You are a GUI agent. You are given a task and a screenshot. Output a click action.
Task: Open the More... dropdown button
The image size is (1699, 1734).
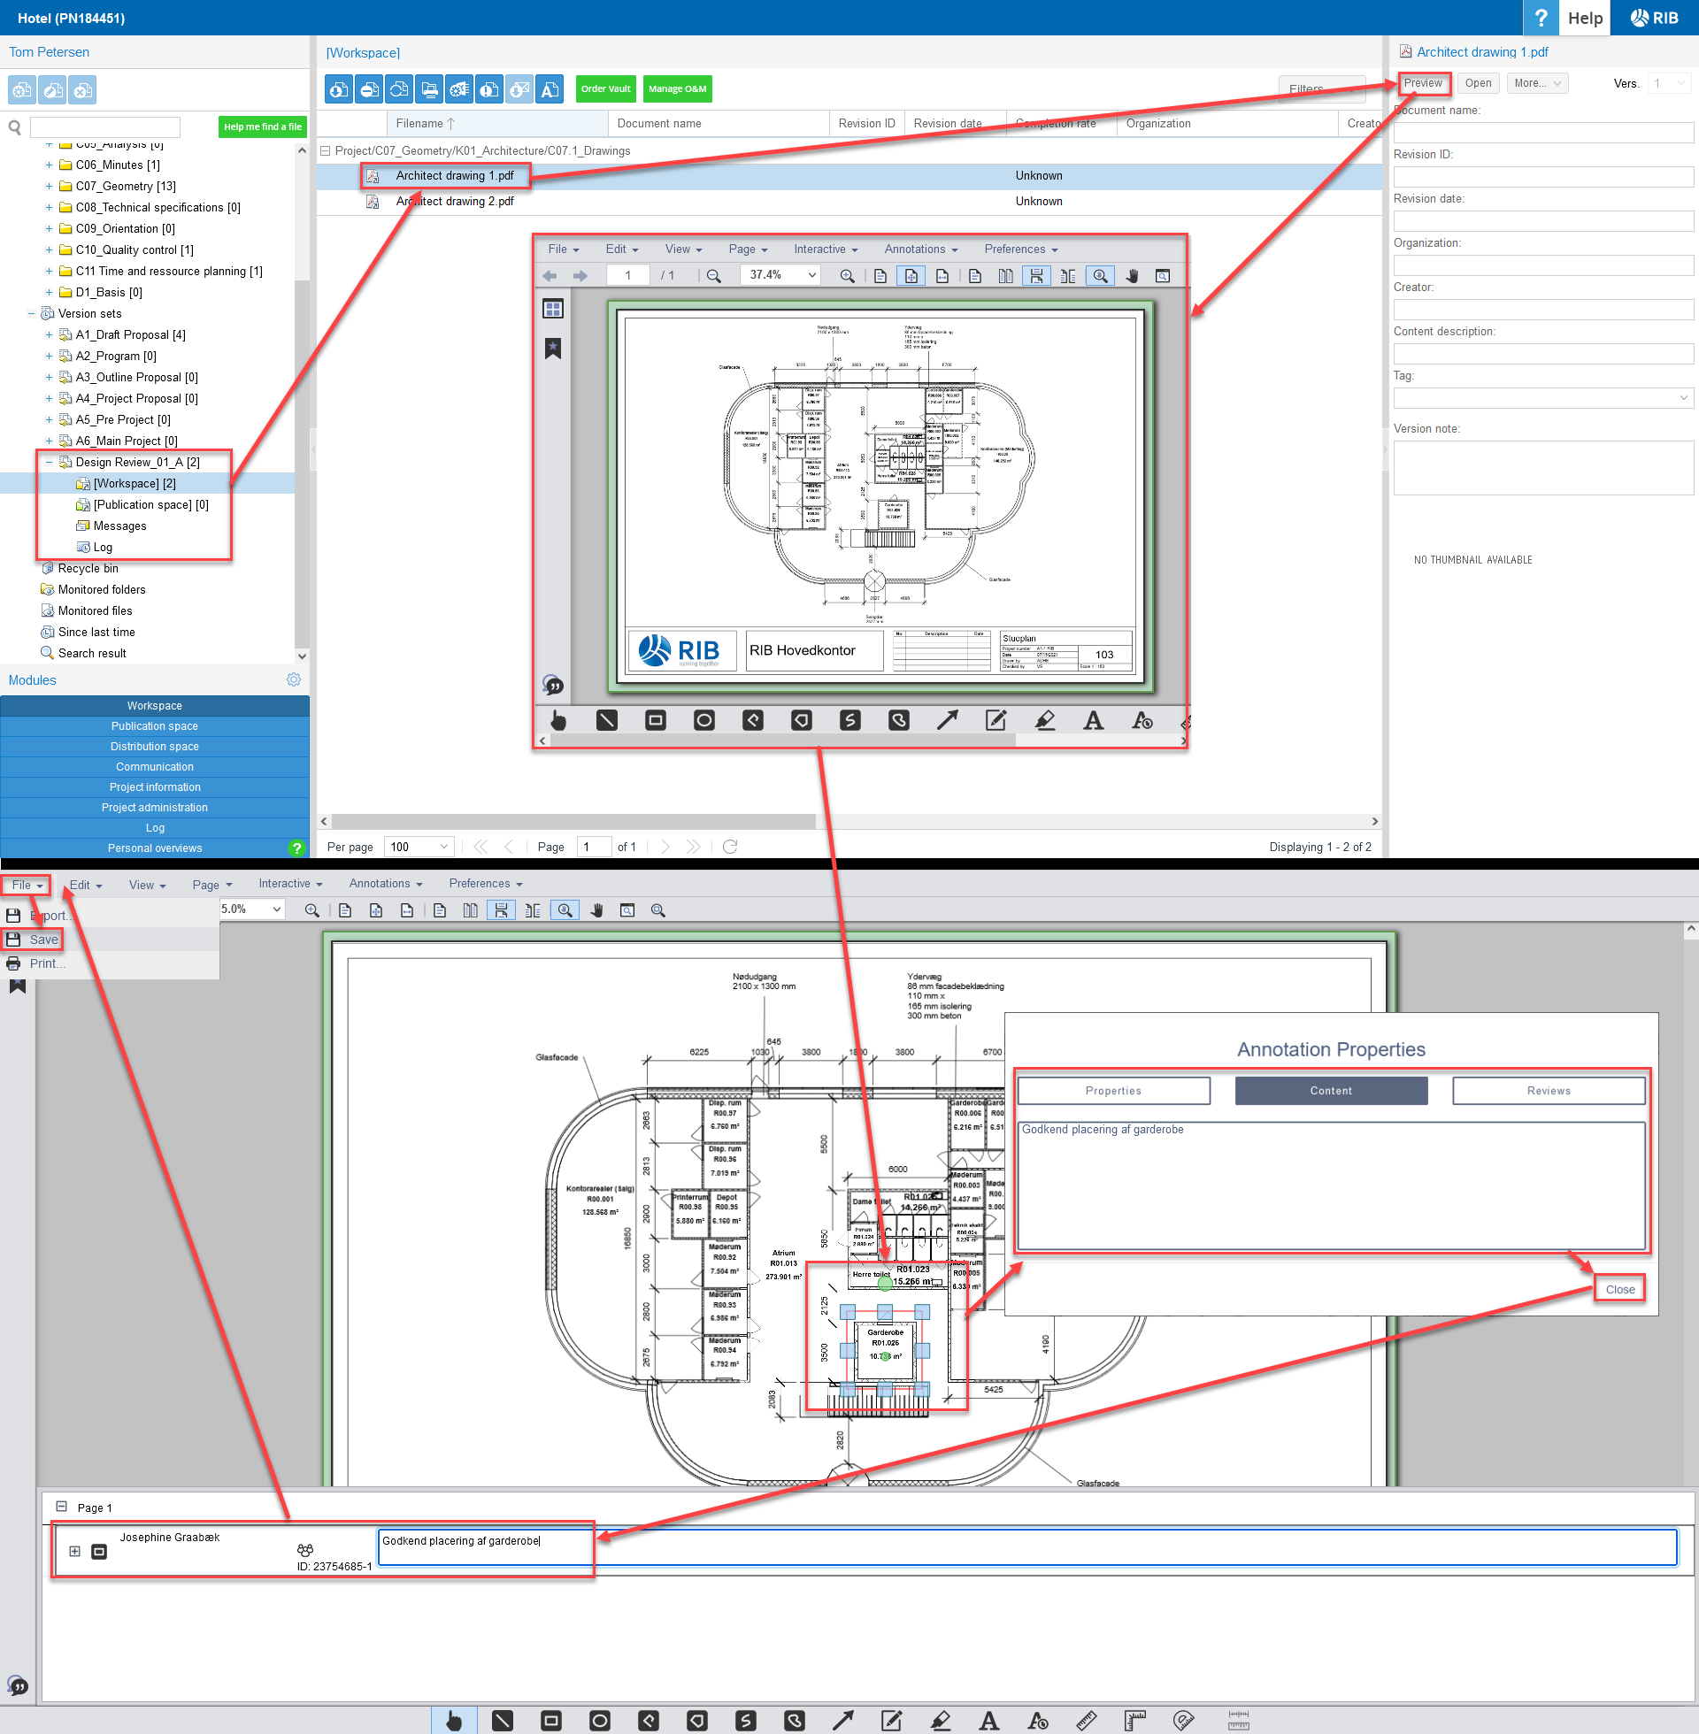[x=1536, y=83]
